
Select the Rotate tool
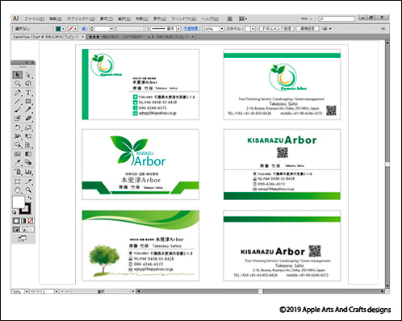click(x=18, y=127)
